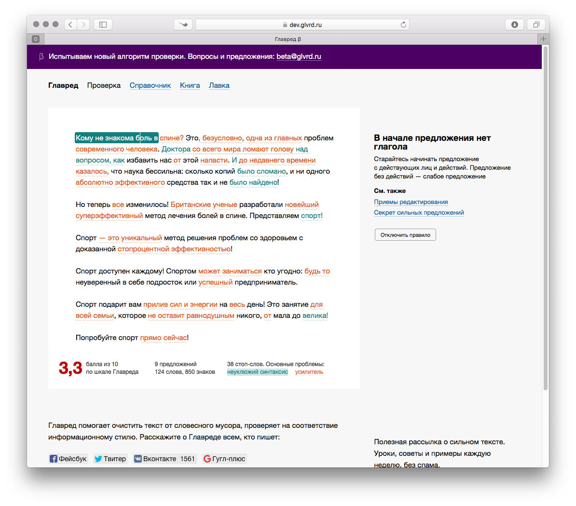Select the Главред β tab
This screenshot has height=506, width=576.
[288, 39]
